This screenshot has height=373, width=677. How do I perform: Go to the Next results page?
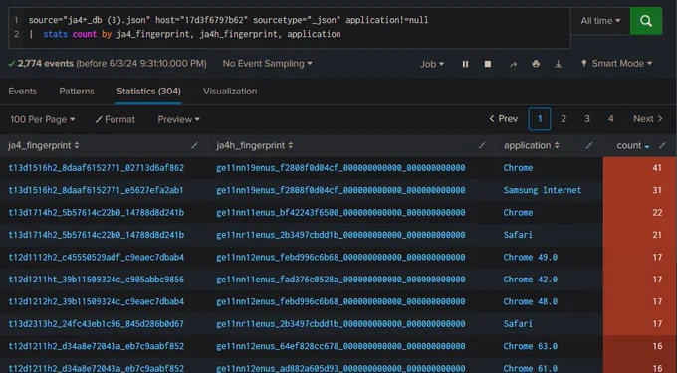click(648, 119)
